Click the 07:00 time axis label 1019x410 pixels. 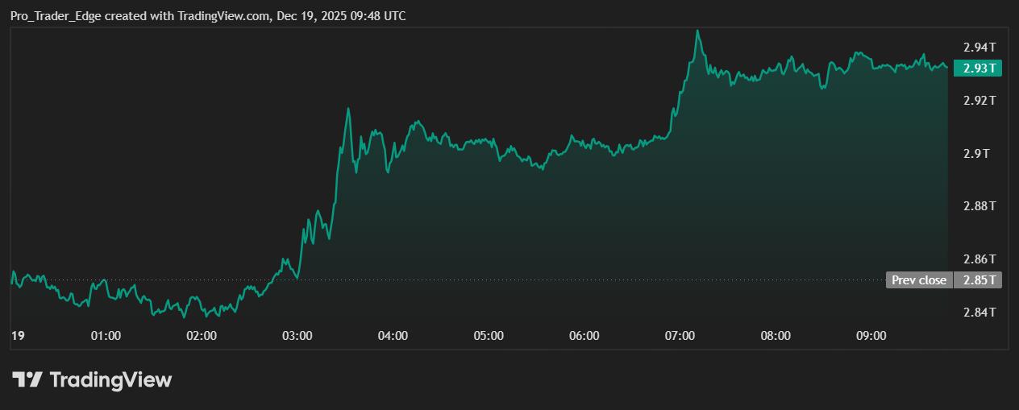pos(680,336)
